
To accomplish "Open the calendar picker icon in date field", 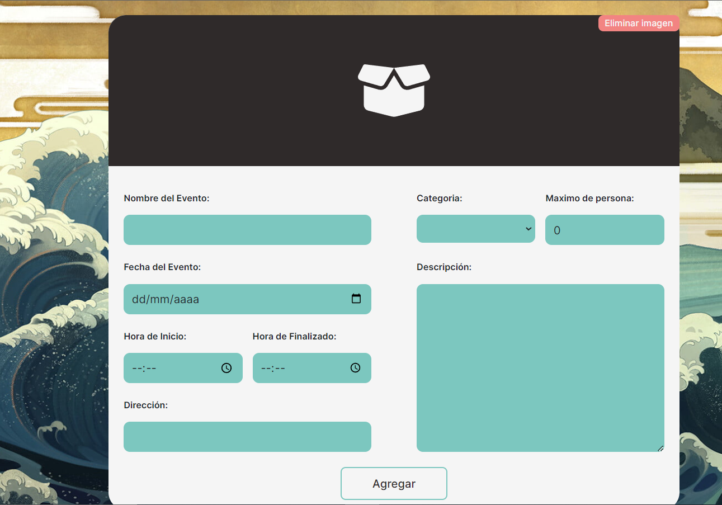I will coord(356,299).
